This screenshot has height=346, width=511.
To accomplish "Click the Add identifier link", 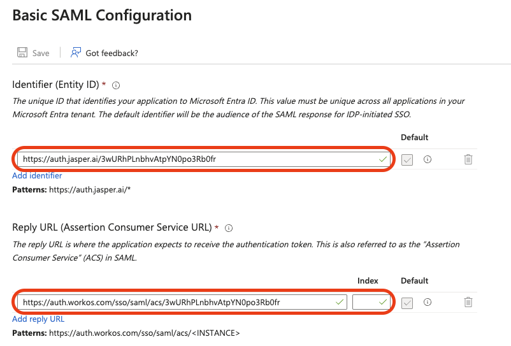I will pyautogui.click(x=37, y=176).
